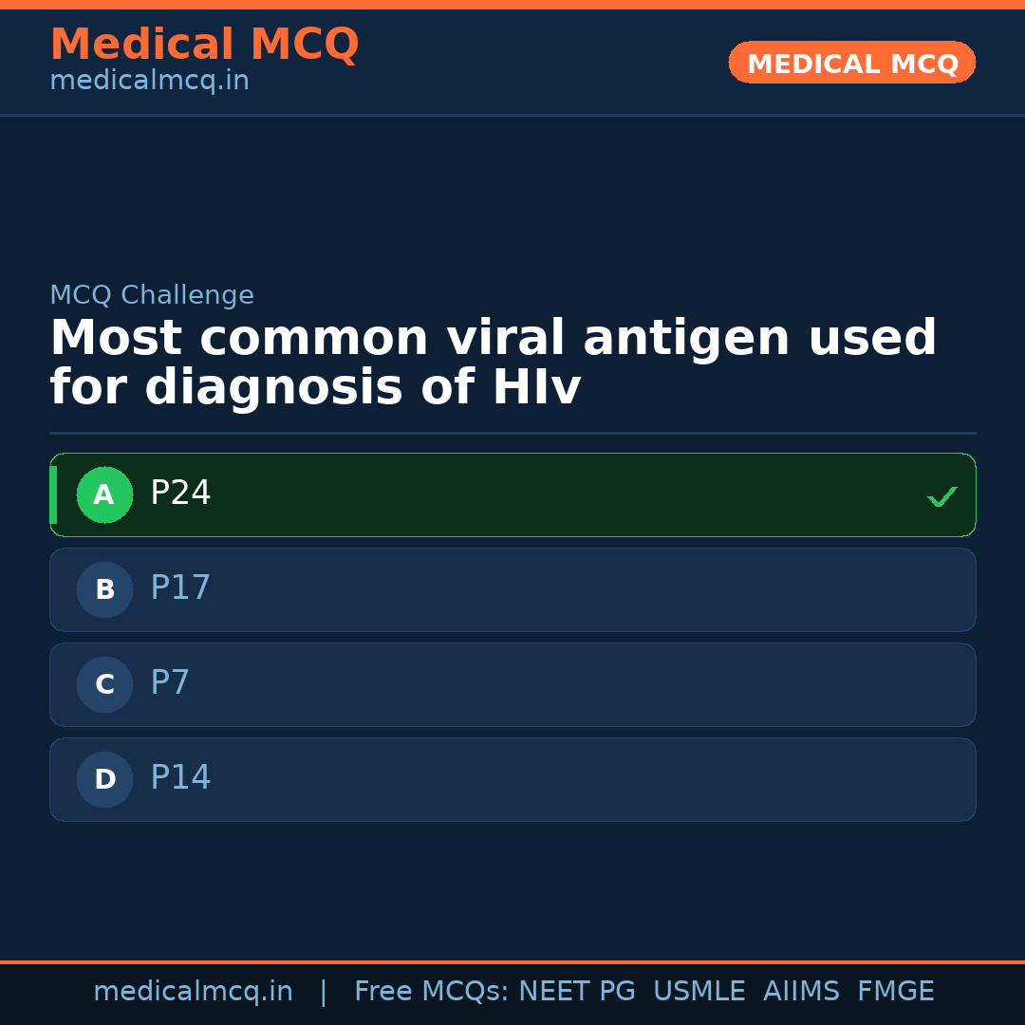The height and width of the screenshot is (1025, 1025).
Task: Click the green A option circle
Action: tap(104, 494)
